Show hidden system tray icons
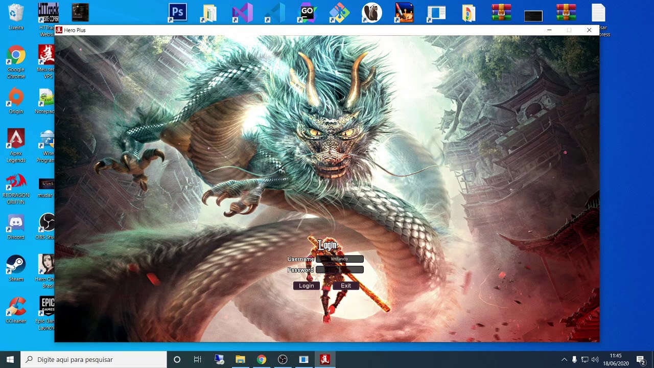The height and width of the screenshot is (368, 654). click(564, 359)
